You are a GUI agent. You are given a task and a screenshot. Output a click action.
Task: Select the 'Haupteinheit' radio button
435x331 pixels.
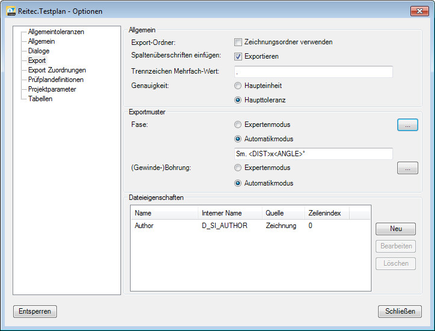tap(238, 86)
